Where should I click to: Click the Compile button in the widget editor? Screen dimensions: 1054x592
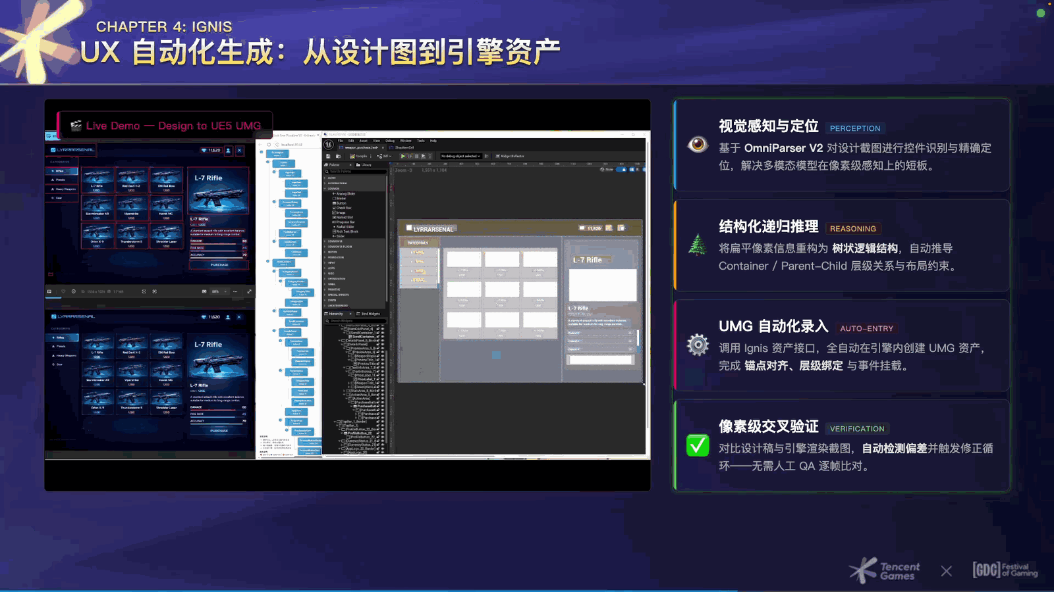360,157
